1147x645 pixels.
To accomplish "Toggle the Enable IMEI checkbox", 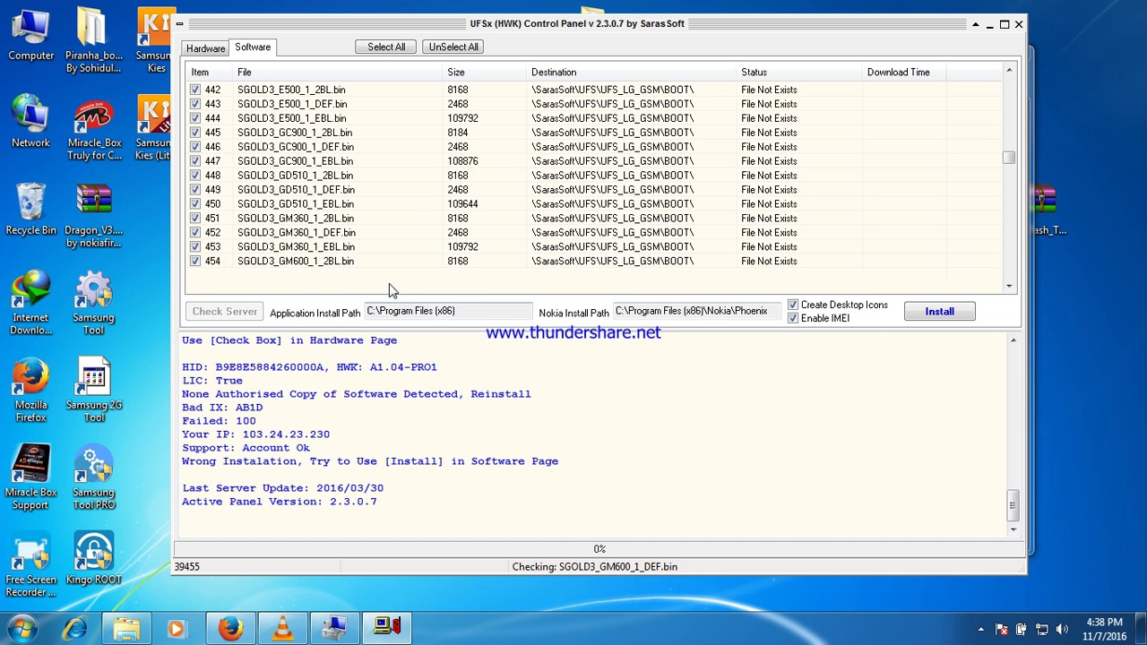I will [792, 318].
